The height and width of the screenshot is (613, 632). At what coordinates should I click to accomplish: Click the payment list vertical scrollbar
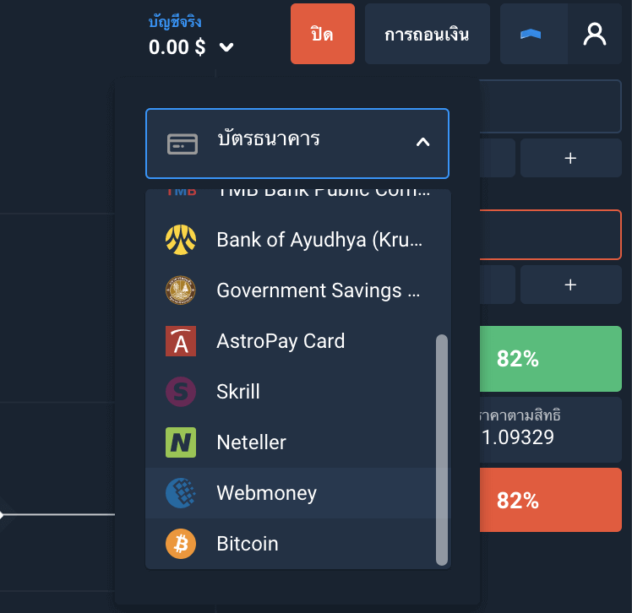click(x=441, y=449)
